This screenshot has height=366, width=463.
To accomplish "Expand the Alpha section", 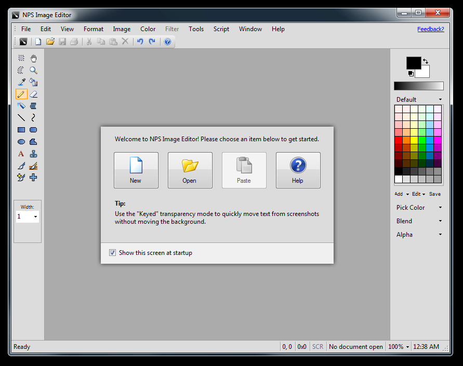I will point(419,235).
